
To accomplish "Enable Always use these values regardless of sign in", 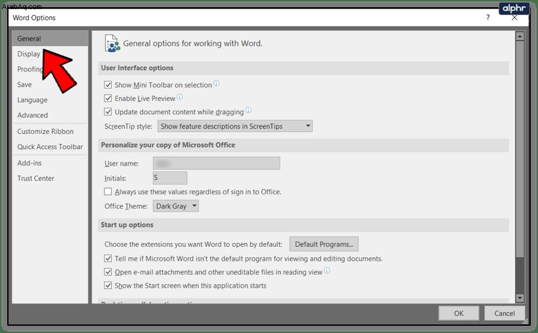I will [108, 192].
